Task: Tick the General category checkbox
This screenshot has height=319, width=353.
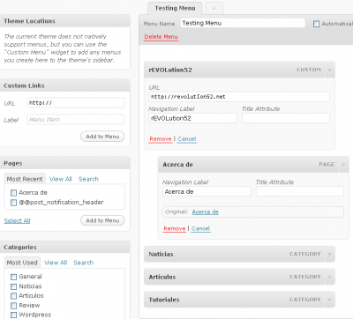Action: [13, 277]
